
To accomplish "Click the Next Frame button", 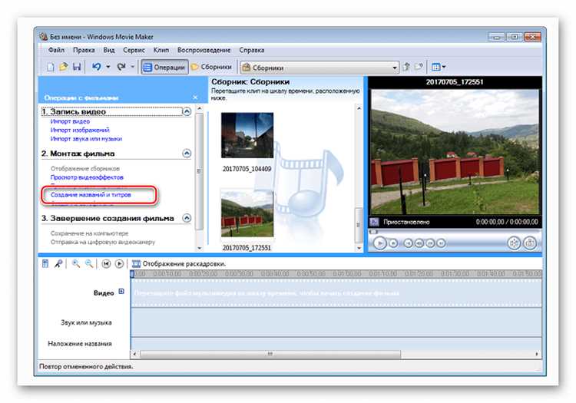I will [430, 243].
